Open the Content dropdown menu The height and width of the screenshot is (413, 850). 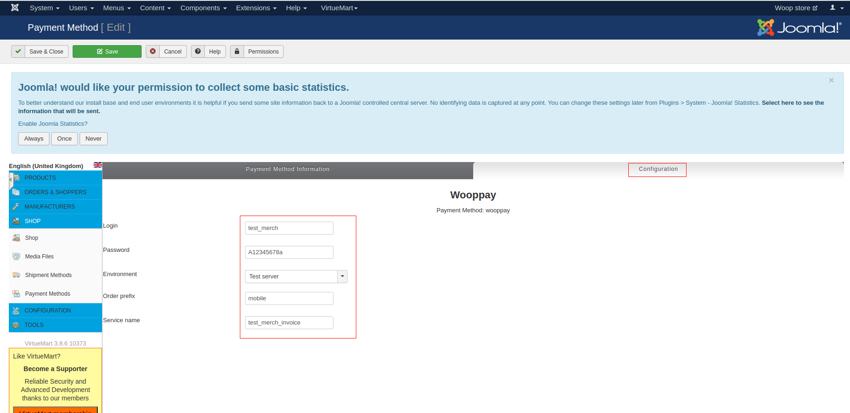[156, 8]
